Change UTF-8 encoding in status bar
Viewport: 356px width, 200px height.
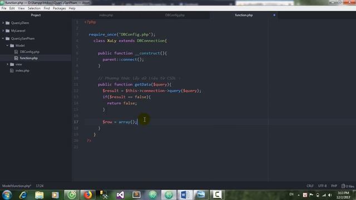point(322,186)
